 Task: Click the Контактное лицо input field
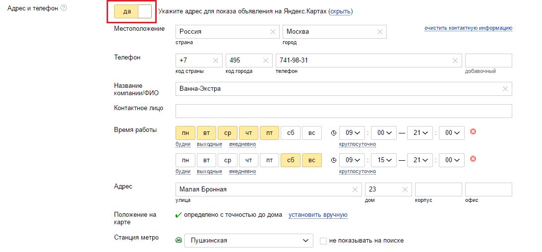click(344, 111)
